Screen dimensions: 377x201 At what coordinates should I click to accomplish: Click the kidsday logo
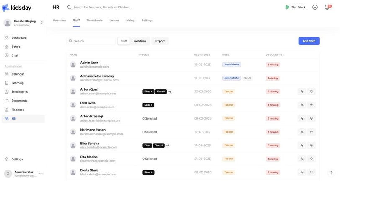(17, 8)
